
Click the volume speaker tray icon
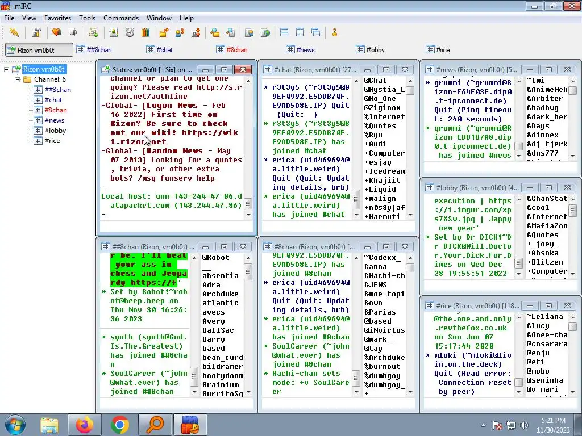point(525,425)
